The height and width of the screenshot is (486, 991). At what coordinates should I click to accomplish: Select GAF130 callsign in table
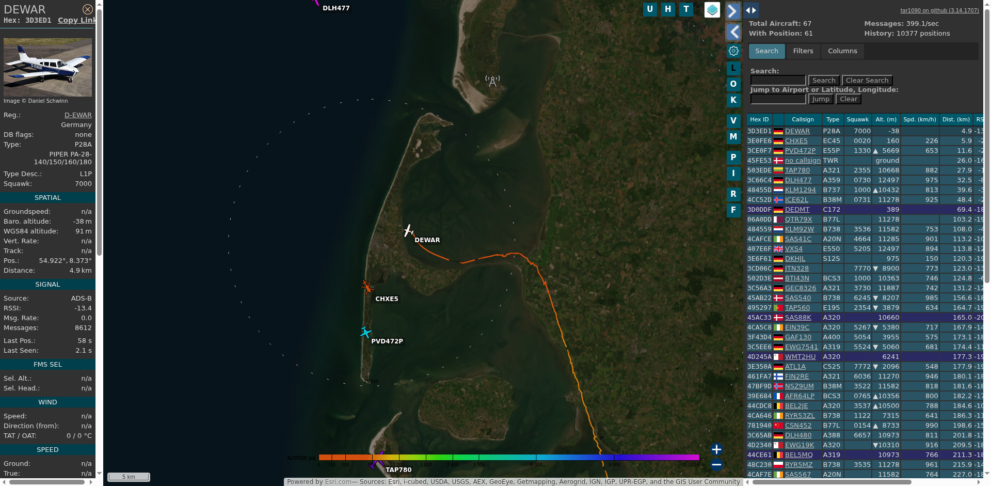tap(798, 337)
